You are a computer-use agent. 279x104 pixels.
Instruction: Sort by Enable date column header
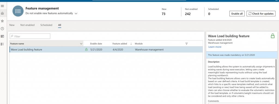tap(96, 44)
